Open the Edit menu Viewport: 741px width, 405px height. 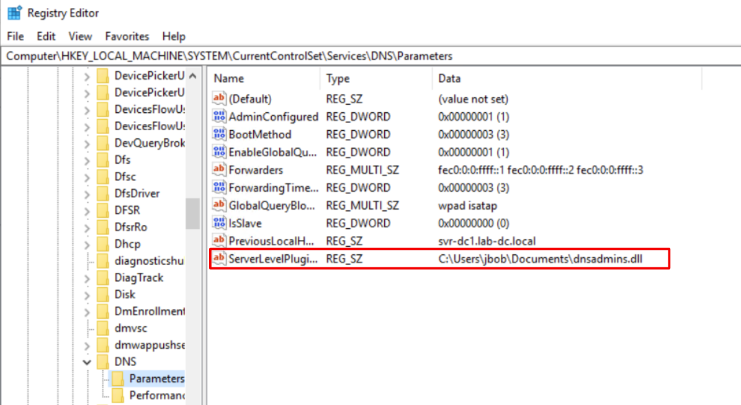(x=46, y=37)
